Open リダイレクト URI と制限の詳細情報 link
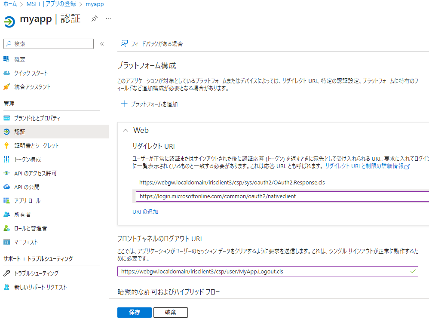The image size is (429, 322). [364, 166]
